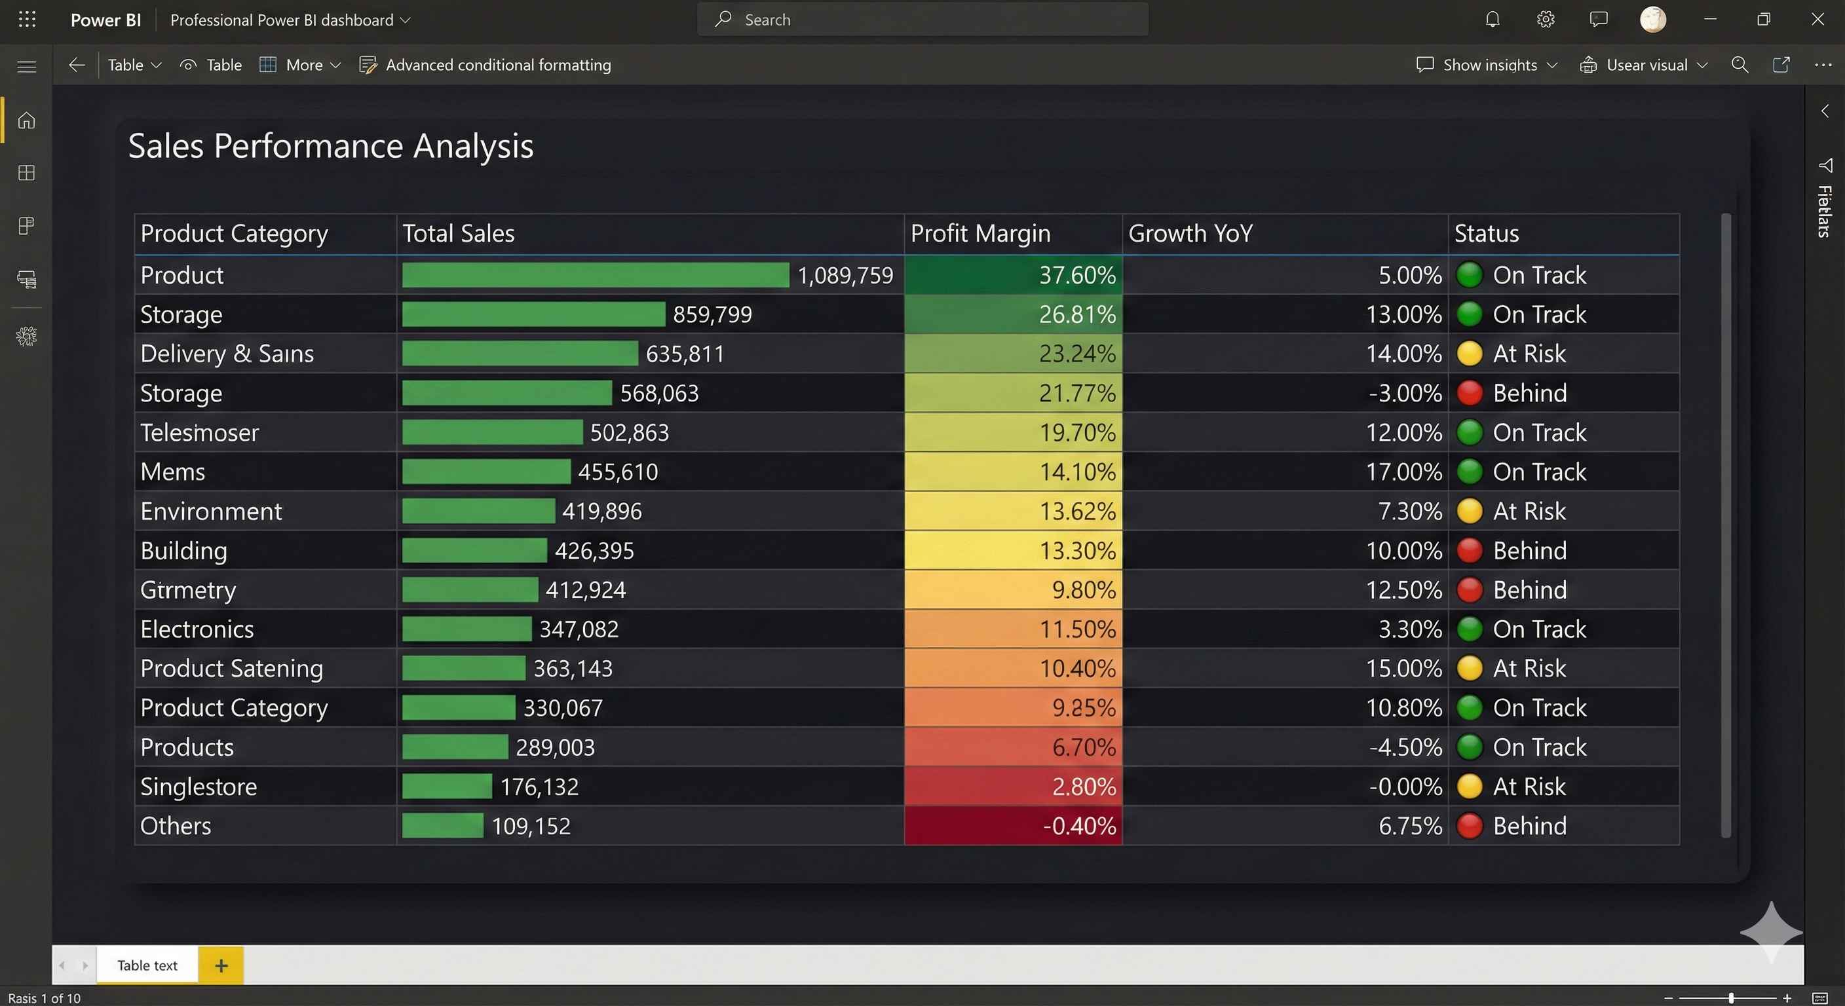The width and height of the screenshot is (1845, 1006).
Task: Open the app launcher grid icon
Action: (x=28, y=20)
